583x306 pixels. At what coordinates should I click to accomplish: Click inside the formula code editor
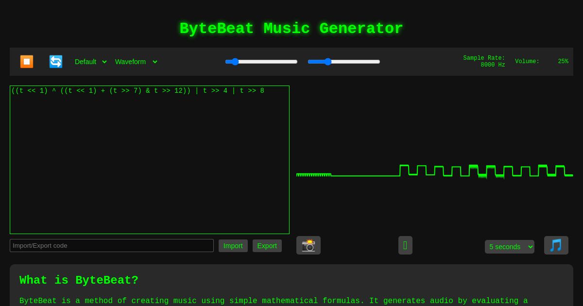point(150,160)
